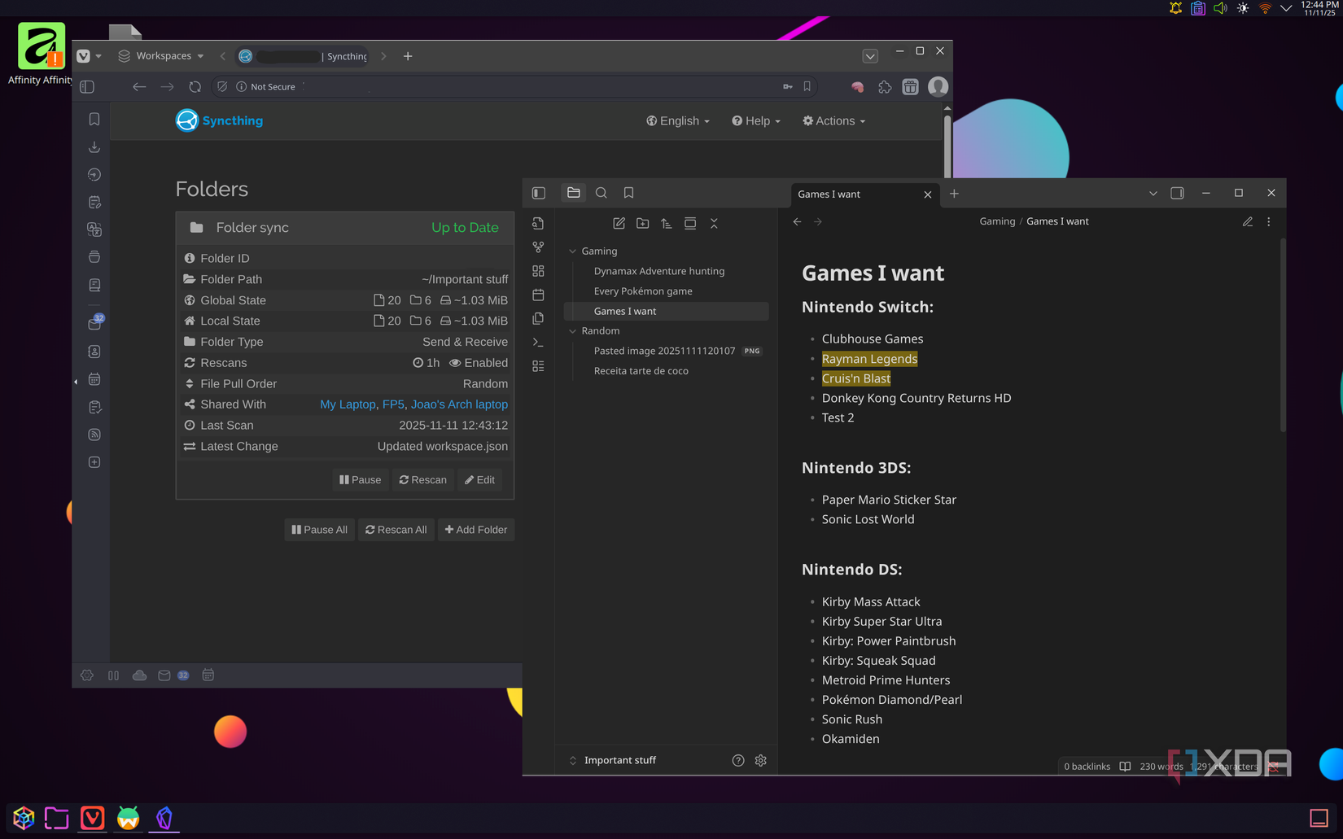Toggle reading view book icon in status bar
Viewport: 1343px width, 839px height.
(x=1125, y=766)
